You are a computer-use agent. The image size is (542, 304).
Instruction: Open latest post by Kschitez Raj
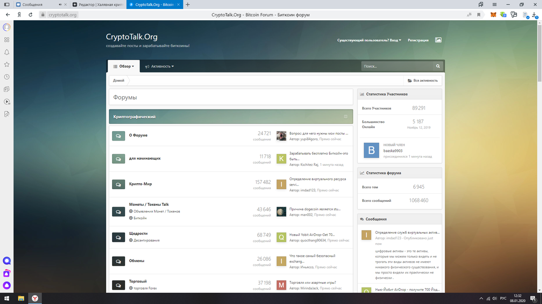319,156
